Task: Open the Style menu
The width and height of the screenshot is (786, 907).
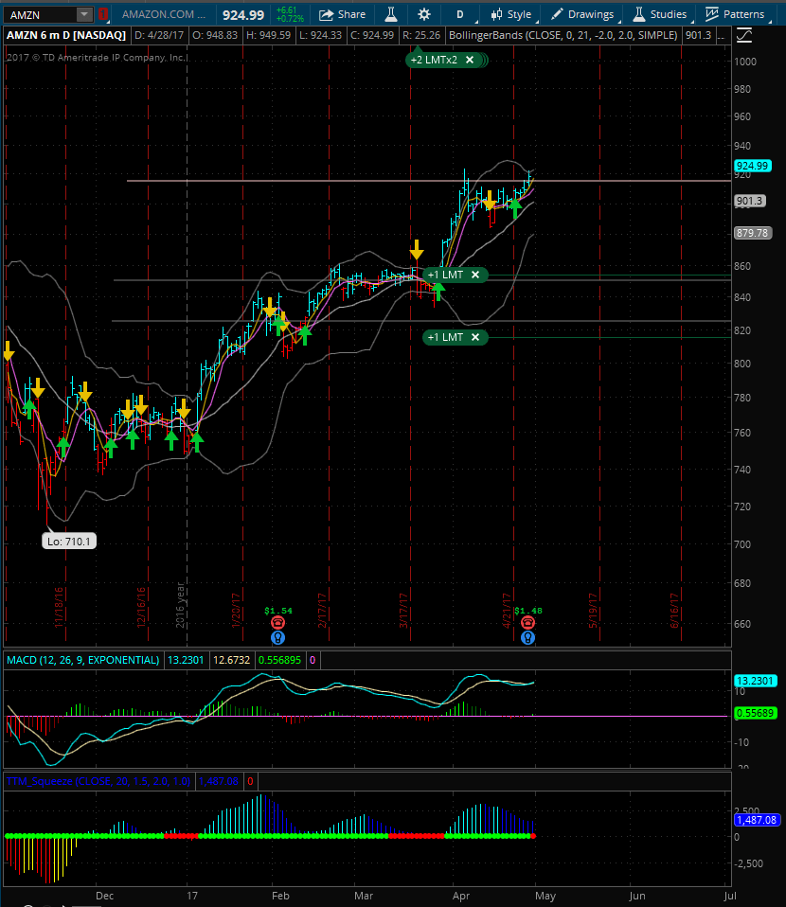Action: [x=511, y=14]
